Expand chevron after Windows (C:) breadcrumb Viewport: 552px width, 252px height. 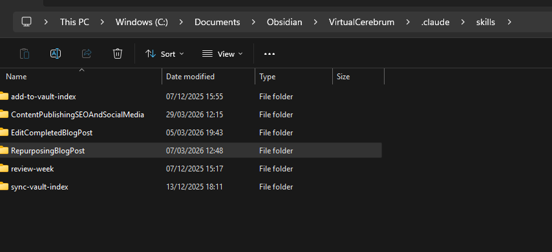[x=181, y=22]
